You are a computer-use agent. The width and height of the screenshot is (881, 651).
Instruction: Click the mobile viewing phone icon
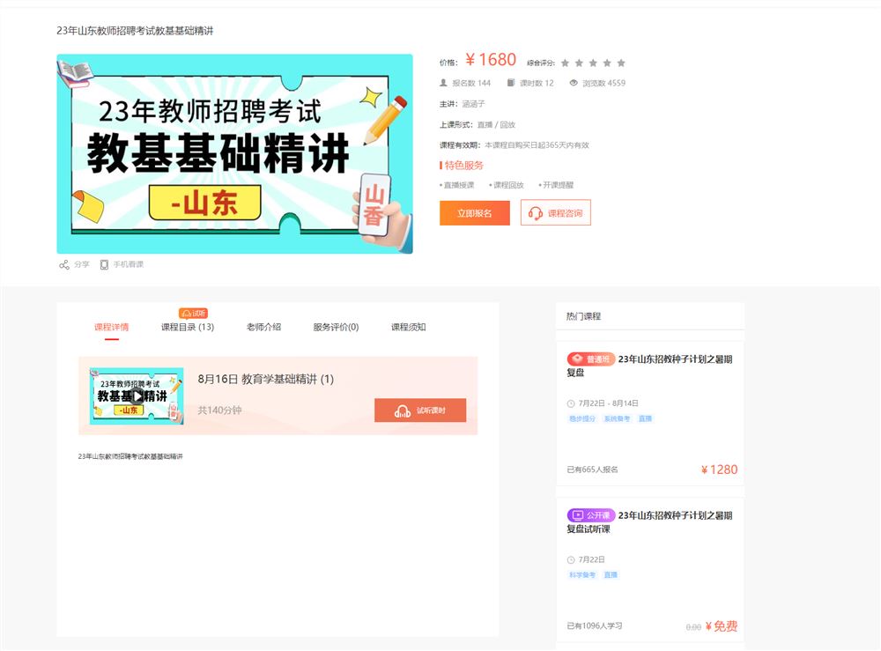pos(104,264)
